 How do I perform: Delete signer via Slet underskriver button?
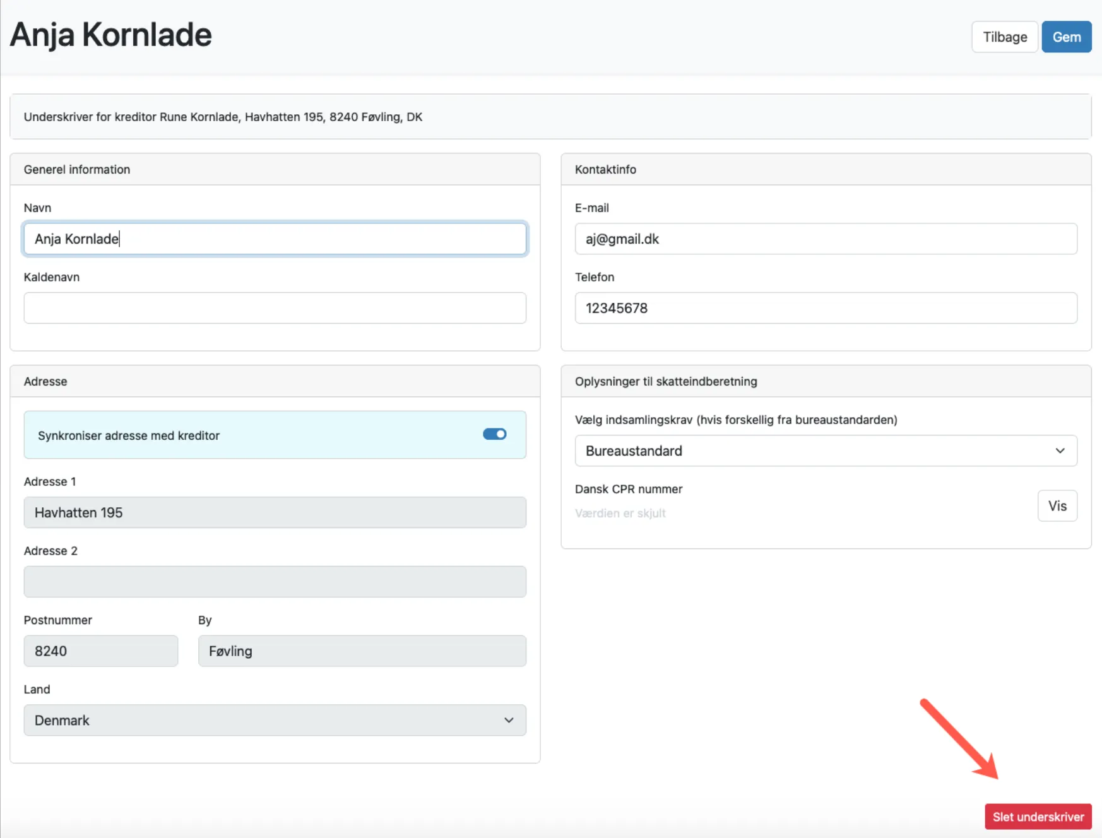1038,817
